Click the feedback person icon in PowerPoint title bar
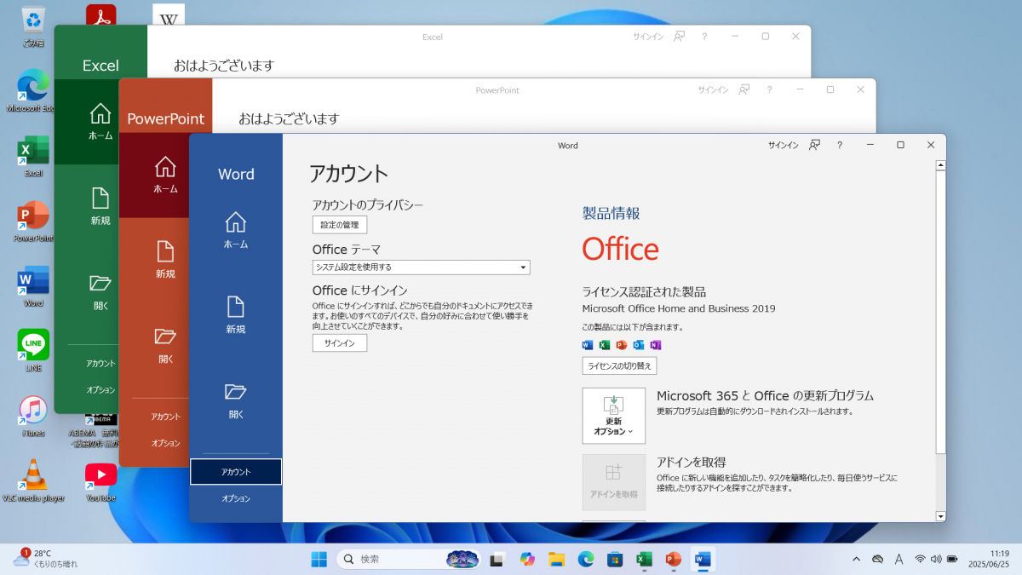Viewport: 1022px width, 575px height. click(744, 89)
